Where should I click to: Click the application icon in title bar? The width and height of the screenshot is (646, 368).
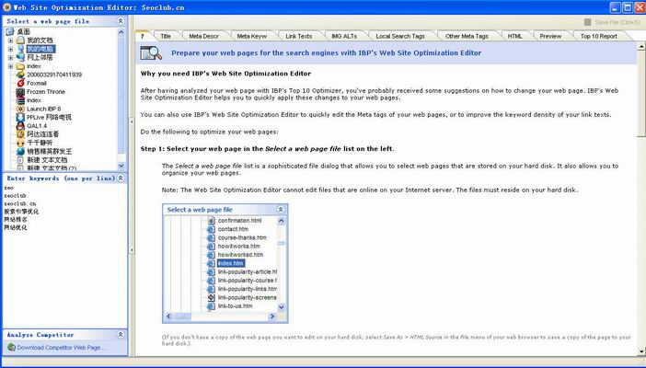(6, 7)
